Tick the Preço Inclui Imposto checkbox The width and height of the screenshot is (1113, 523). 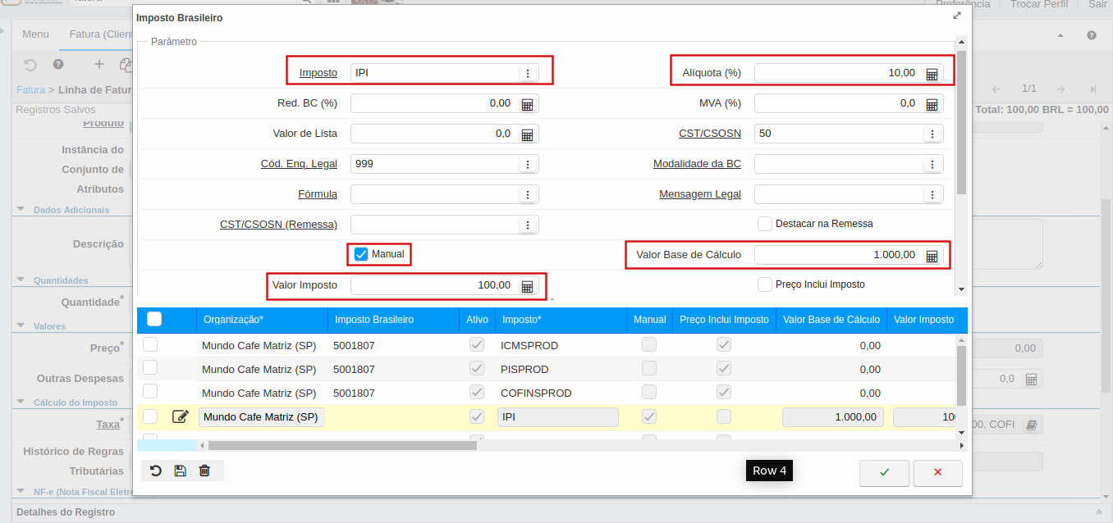[x=765, y=284]
